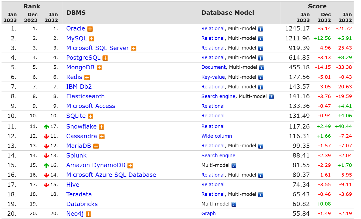Open the MongoDB link
361x219 pixels.
tap(80, 67)
